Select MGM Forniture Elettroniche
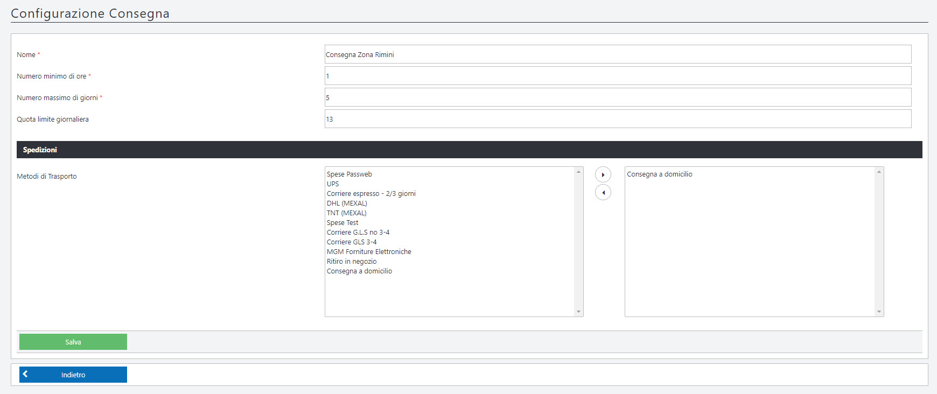The image size is (937, 394). [369, 252]
